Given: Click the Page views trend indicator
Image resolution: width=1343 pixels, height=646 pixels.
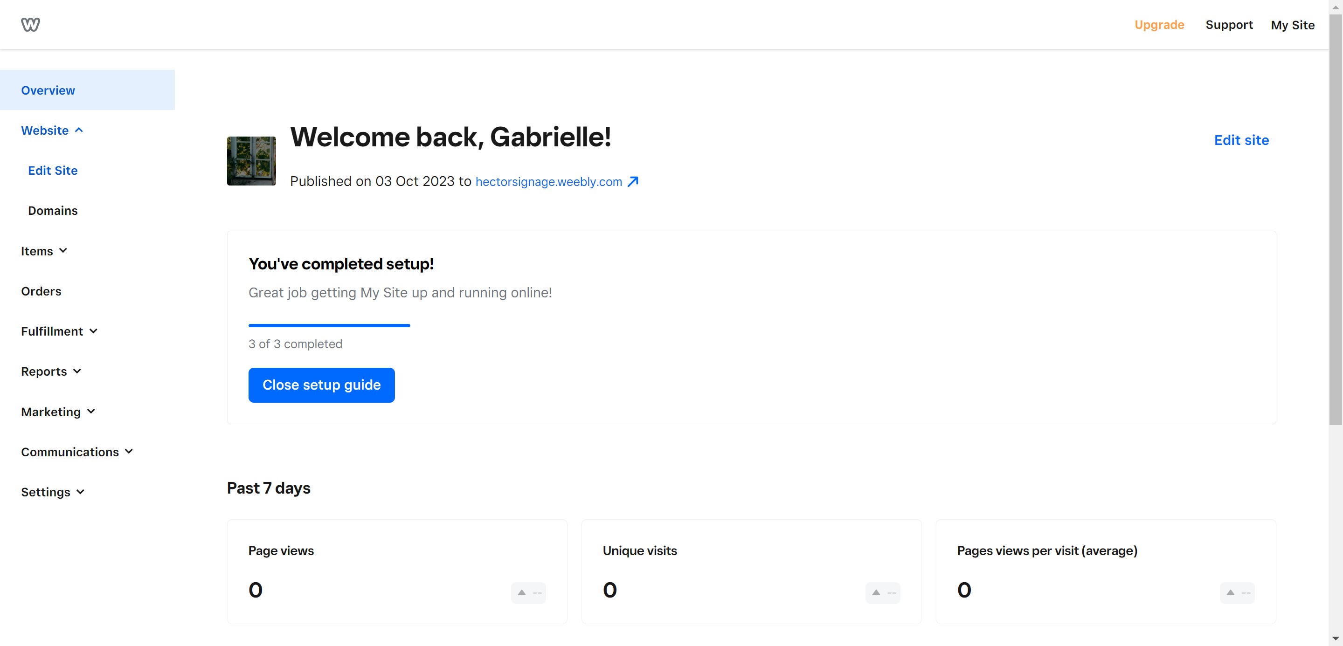Looking at the screenshot, I should pos(528,592).
